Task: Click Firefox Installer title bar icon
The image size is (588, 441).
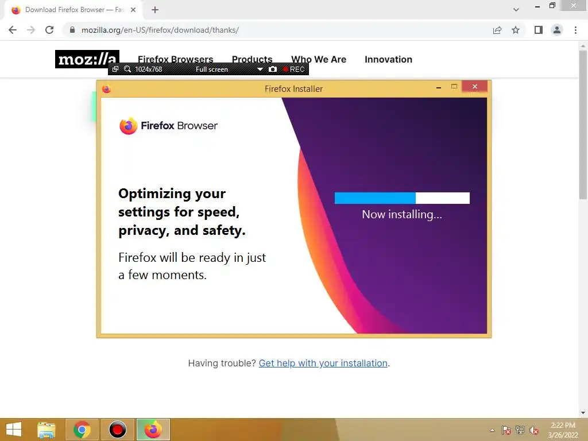Action: click(106, 89)
